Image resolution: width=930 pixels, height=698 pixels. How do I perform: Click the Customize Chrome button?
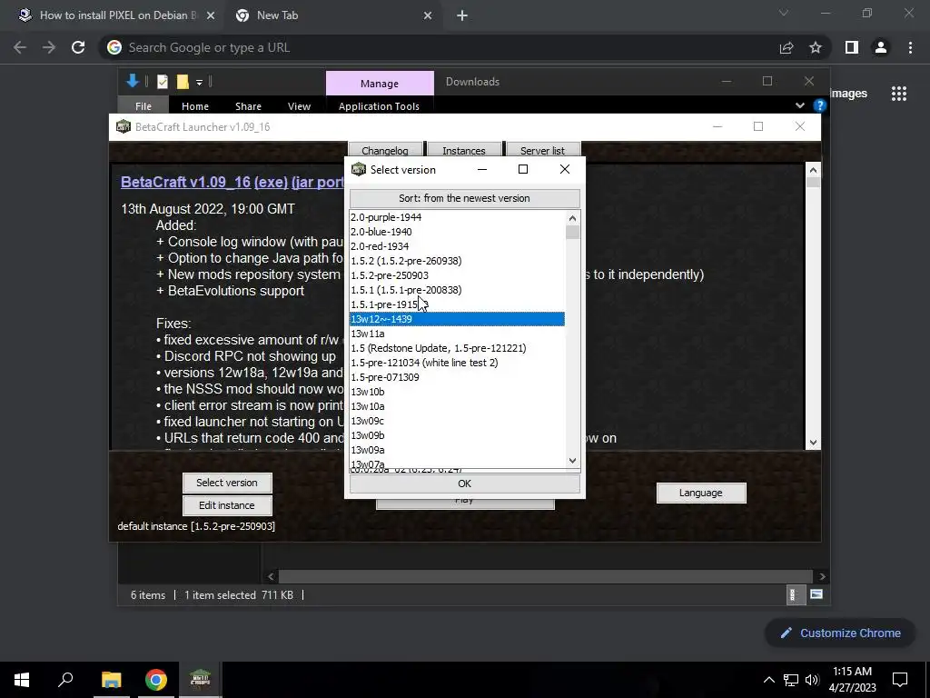coord(840,633)
